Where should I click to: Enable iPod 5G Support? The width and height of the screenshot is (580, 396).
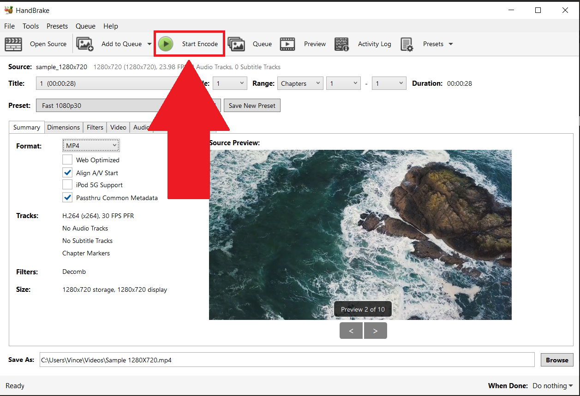coord(67,185)
